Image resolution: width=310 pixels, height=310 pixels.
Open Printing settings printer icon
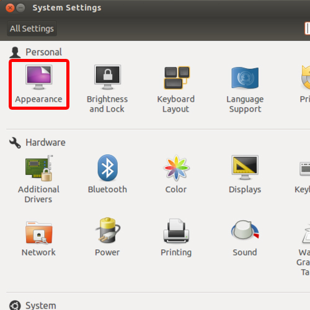[x=176, y=231]
